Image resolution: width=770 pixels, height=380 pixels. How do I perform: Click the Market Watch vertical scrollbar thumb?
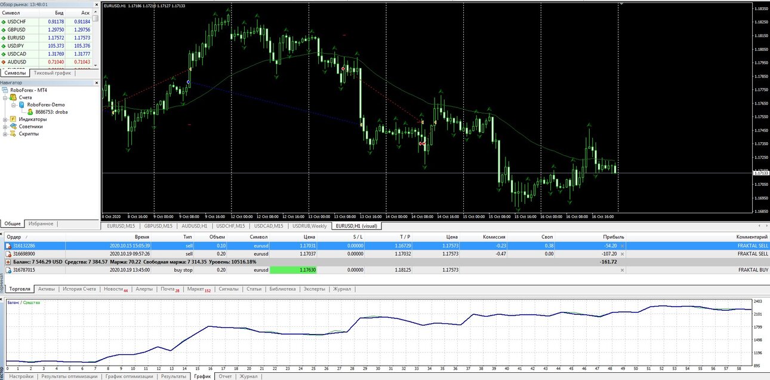(x=96, y=18)
